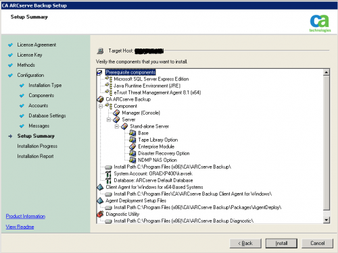Click the Base component icon

pyautogui.click(x=132, y=133)
